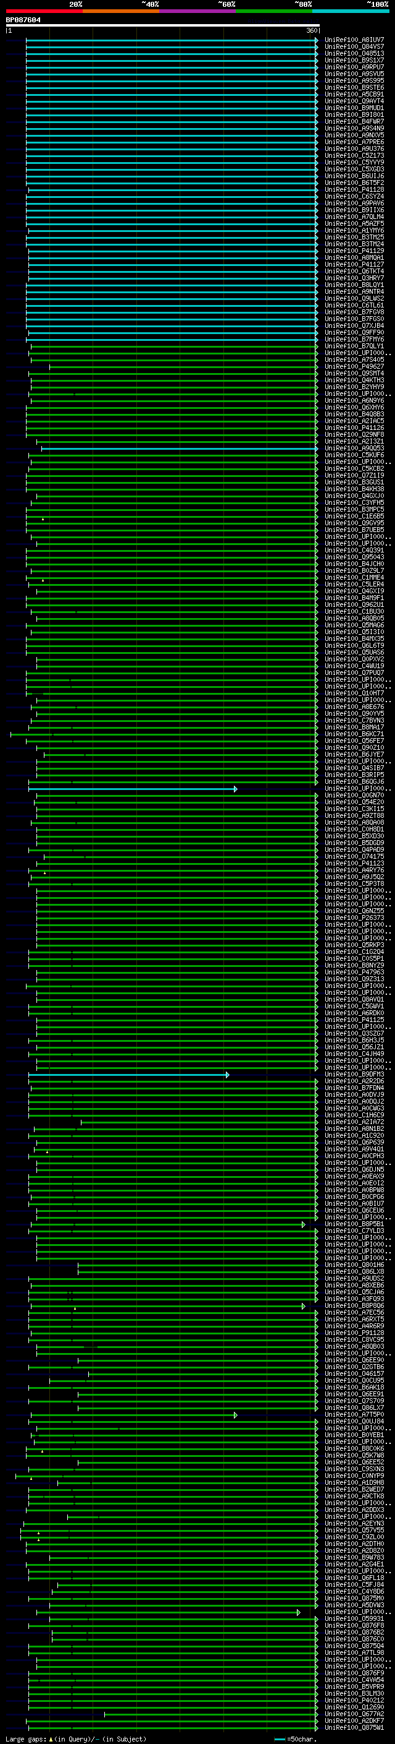Select hit label UniRef100_A2IA72
Image resolution: width=395 pixels, height=1744 pixels.
[x=354, y=1122]
